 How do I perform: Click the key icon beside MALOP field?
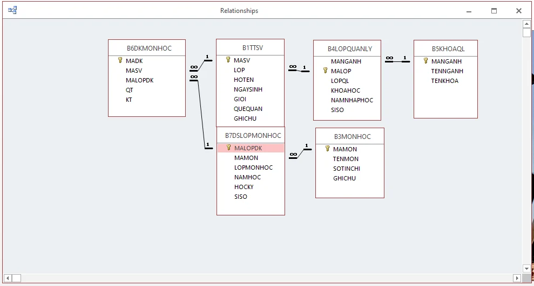(325, 71)
